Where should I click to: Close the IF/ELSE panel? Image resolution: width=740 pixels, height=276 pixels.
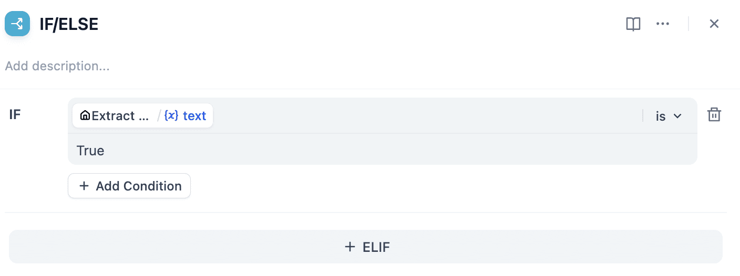[714, 24]
